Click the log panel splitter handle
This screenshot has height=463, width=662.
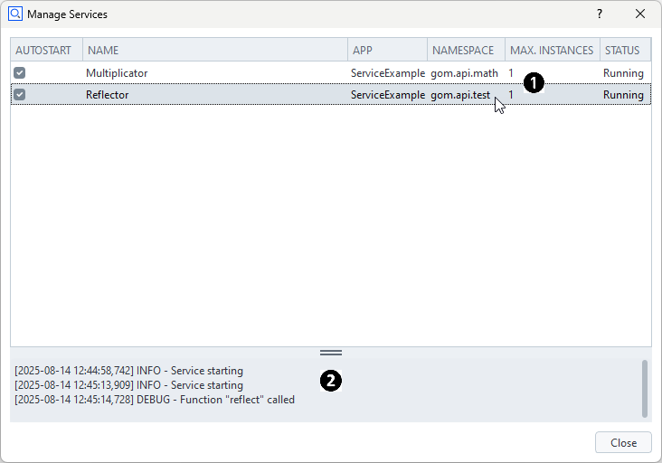(x=331, y=353)
